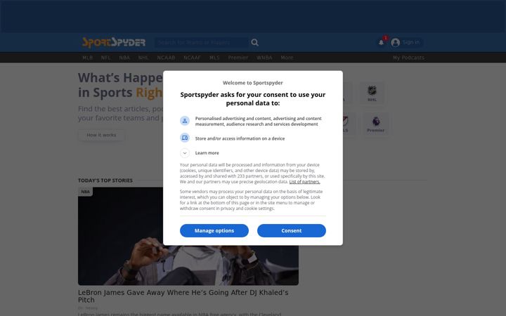Open the LeBron James Gave Away headline

(183, 296)
